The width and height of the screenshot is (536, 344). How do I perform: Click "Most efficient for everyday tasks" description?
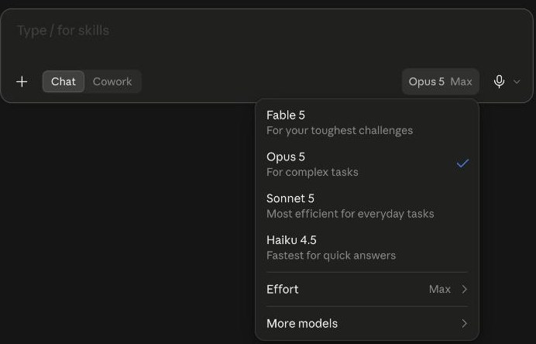tap(350, 214)
